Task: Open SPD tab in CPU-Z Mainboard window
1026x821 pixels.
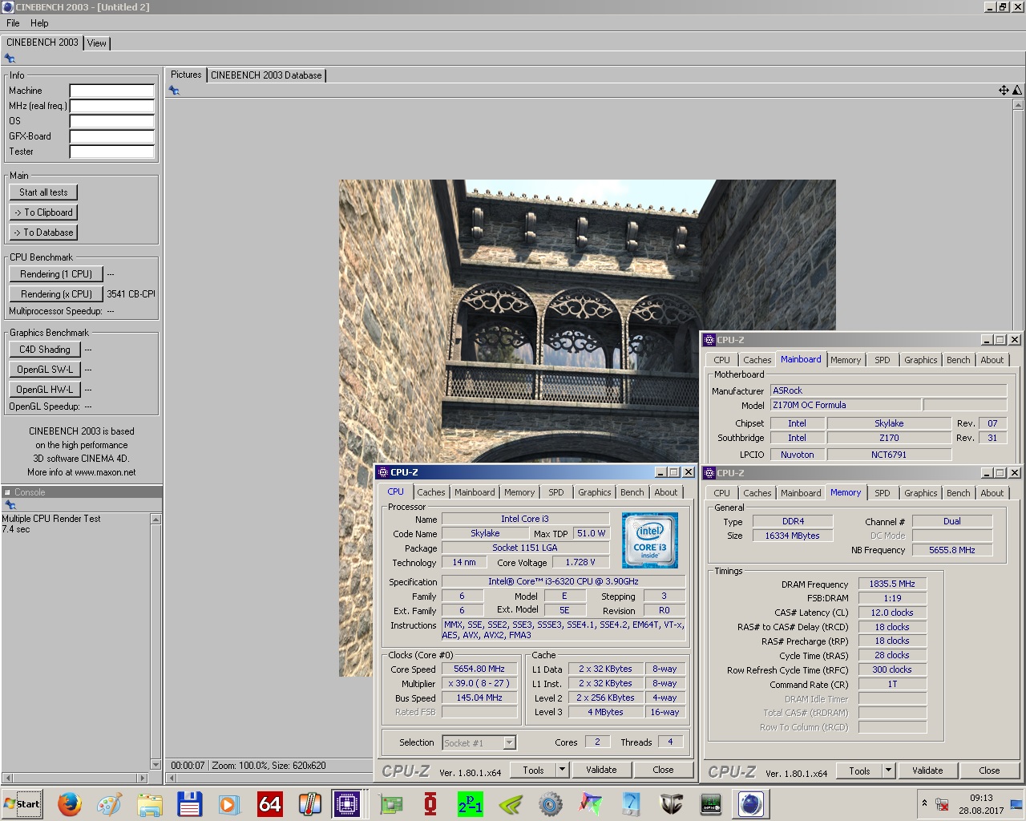Action: coord(882,360)
